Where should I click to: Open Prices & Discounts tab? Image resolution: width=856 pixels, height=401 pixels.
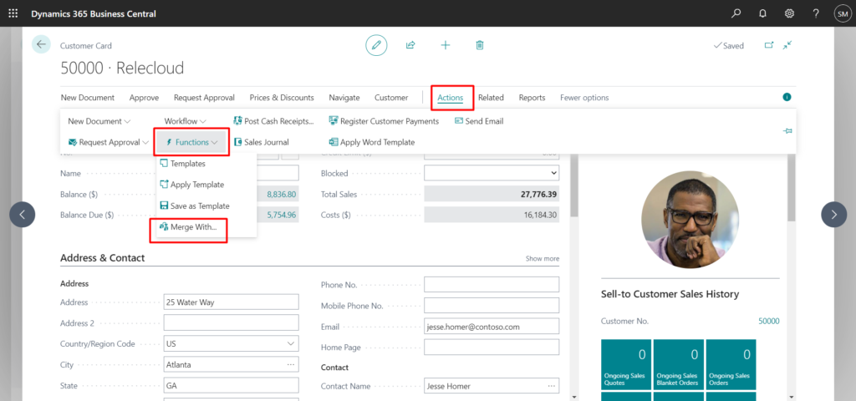(x=282, y=98)
